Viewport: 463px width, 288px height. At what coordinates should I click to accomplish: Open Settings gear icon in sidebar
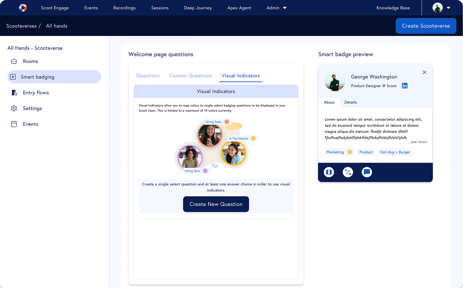(14, 108)
